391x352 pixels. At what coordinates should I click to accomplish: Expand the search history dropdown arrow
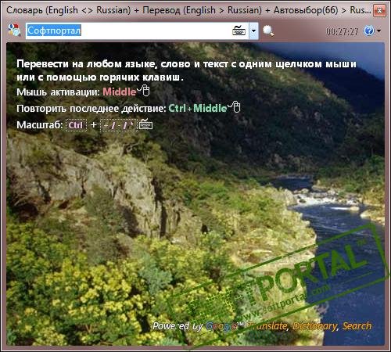click(x=253, y=31)
